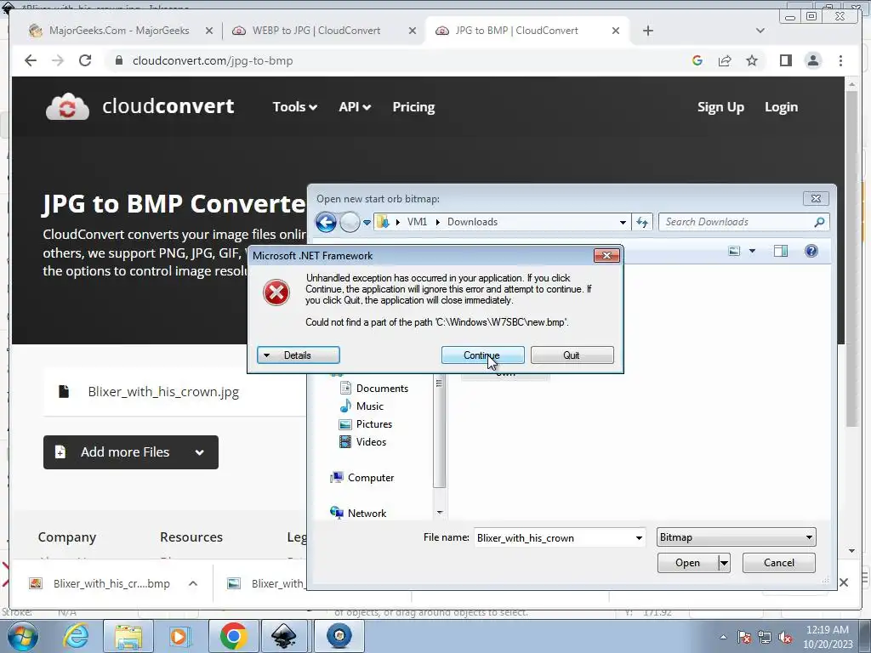Open Inkscape from the taskbar
Image resolution: width=871 pixels, height=653 pixels.
284,636
